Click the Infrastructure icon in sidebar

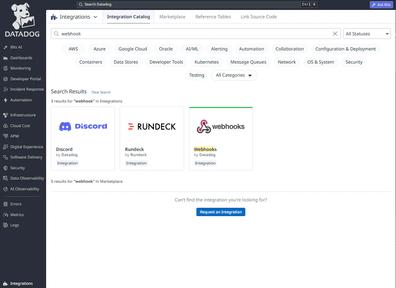coord(6,115)
